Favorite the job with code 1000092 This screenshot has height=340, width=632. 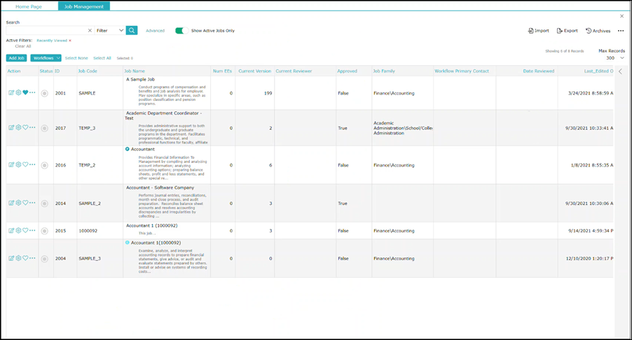pyautogui.click(x=25, y=231)
